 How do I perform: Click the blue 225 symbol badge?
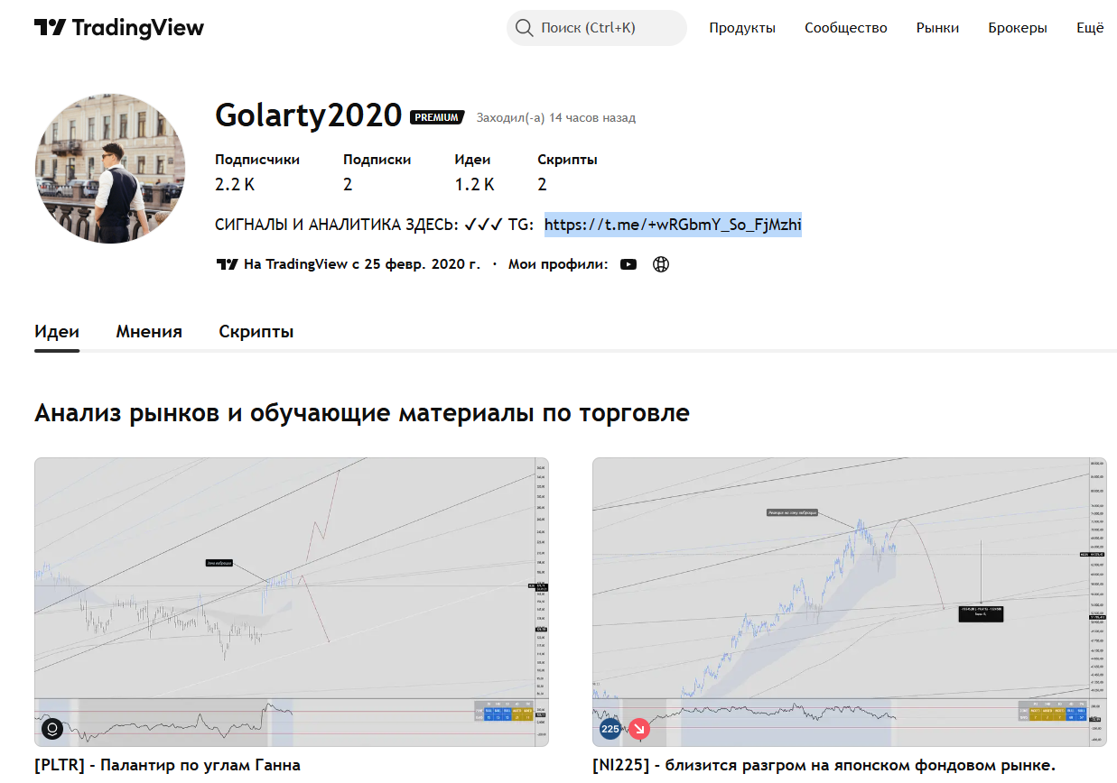(611, 728)
